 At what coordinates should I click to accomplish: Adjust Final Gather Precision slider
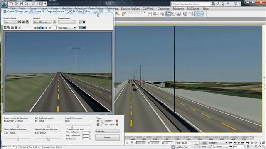(x=72, y=126)
